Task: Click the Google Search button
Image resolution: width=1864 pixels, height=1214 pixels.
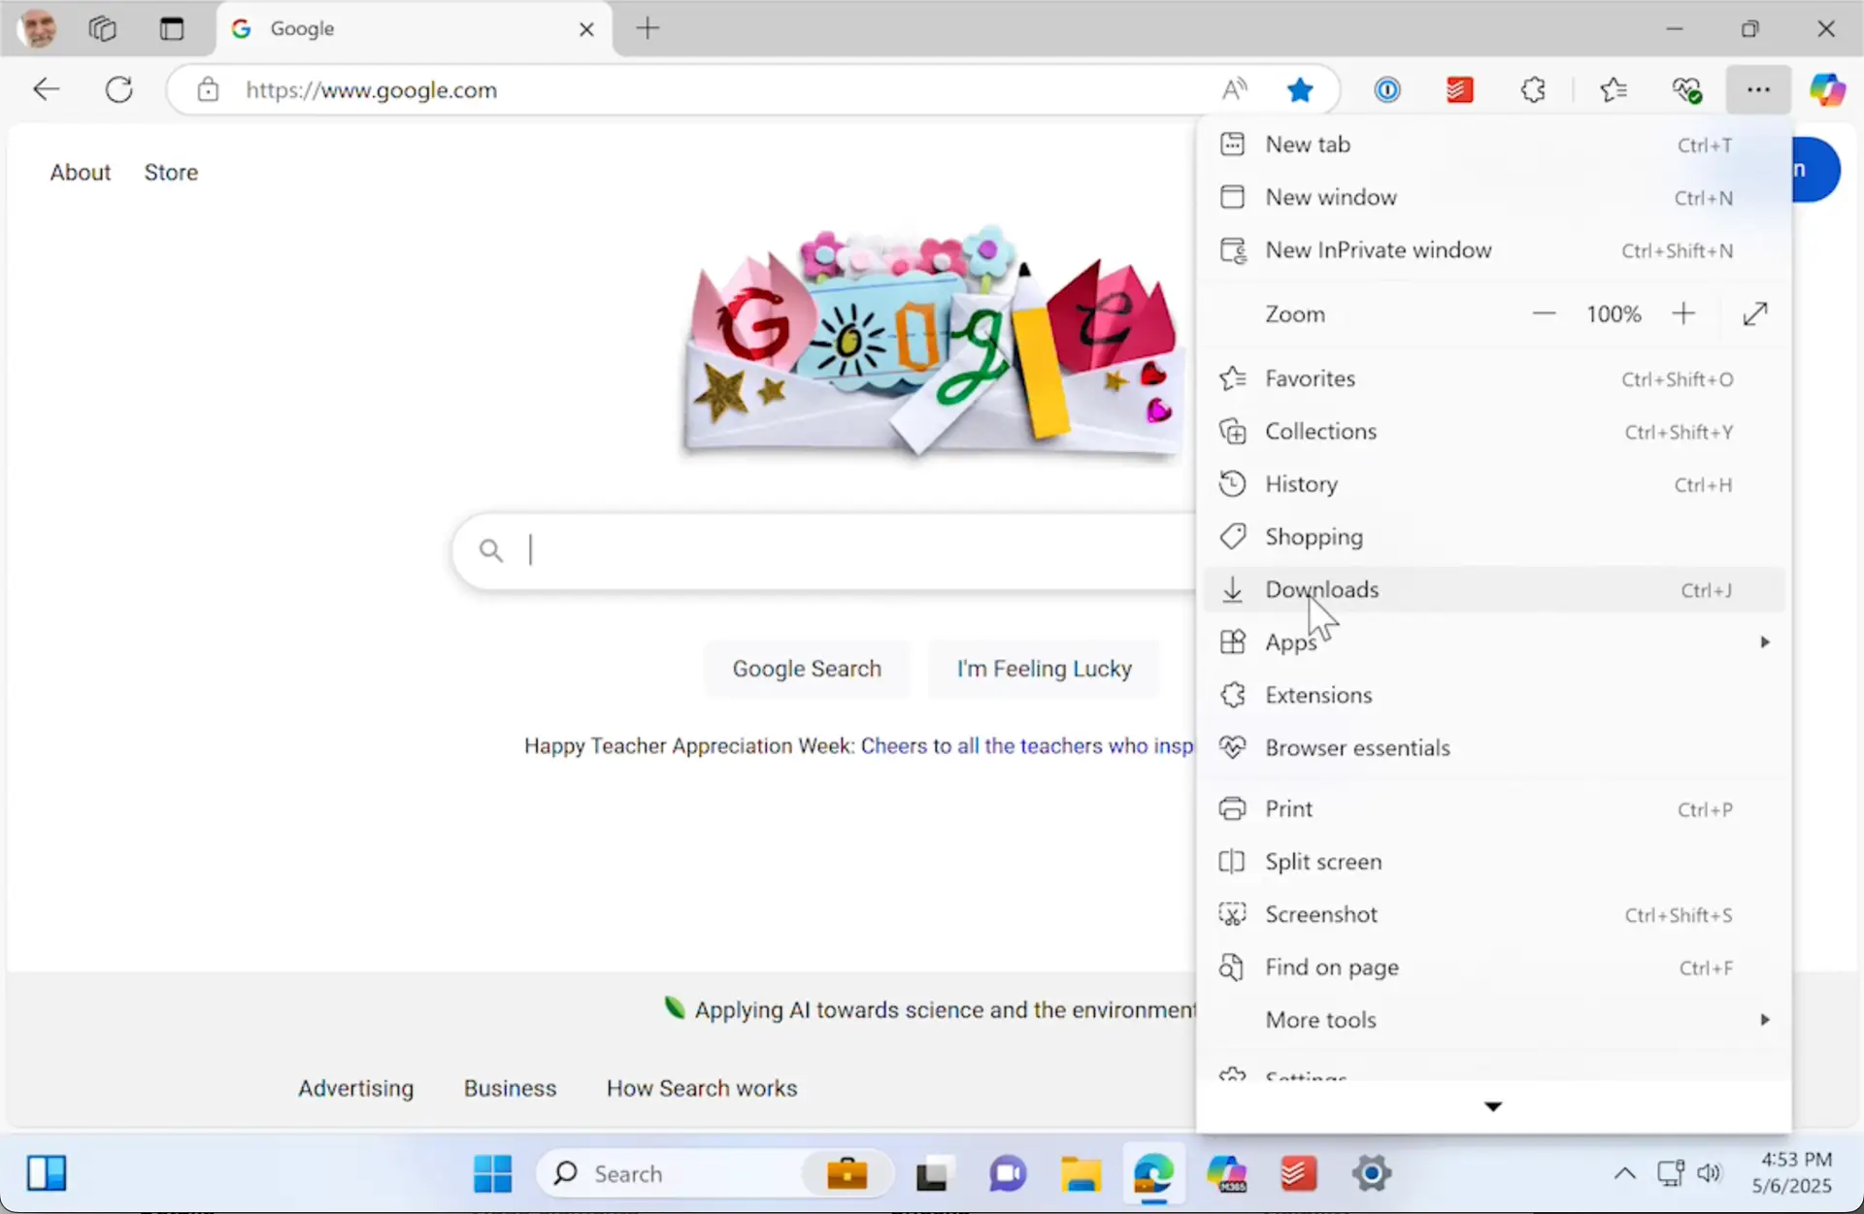Action: 807,669
